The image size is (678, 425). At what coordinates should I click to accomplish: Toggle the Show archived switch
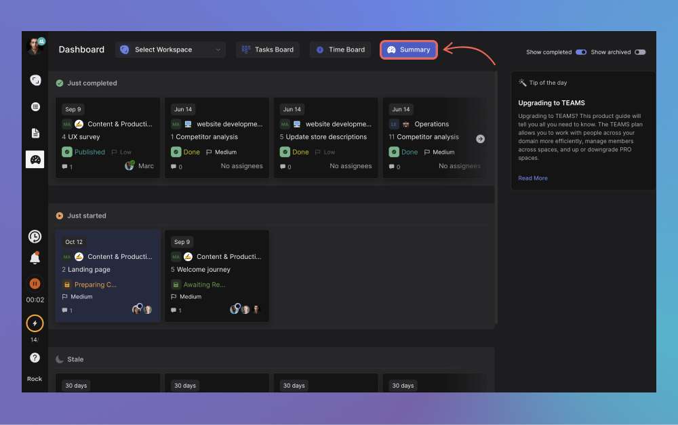[x=639, y=52]
